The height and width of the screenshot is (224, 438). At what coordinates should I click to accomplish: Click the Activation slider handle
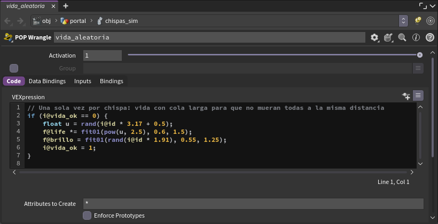pyautogui.click(x=419, y=55)
